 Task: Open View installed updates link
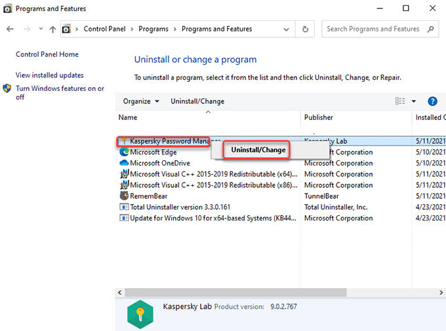coord(49,75)
